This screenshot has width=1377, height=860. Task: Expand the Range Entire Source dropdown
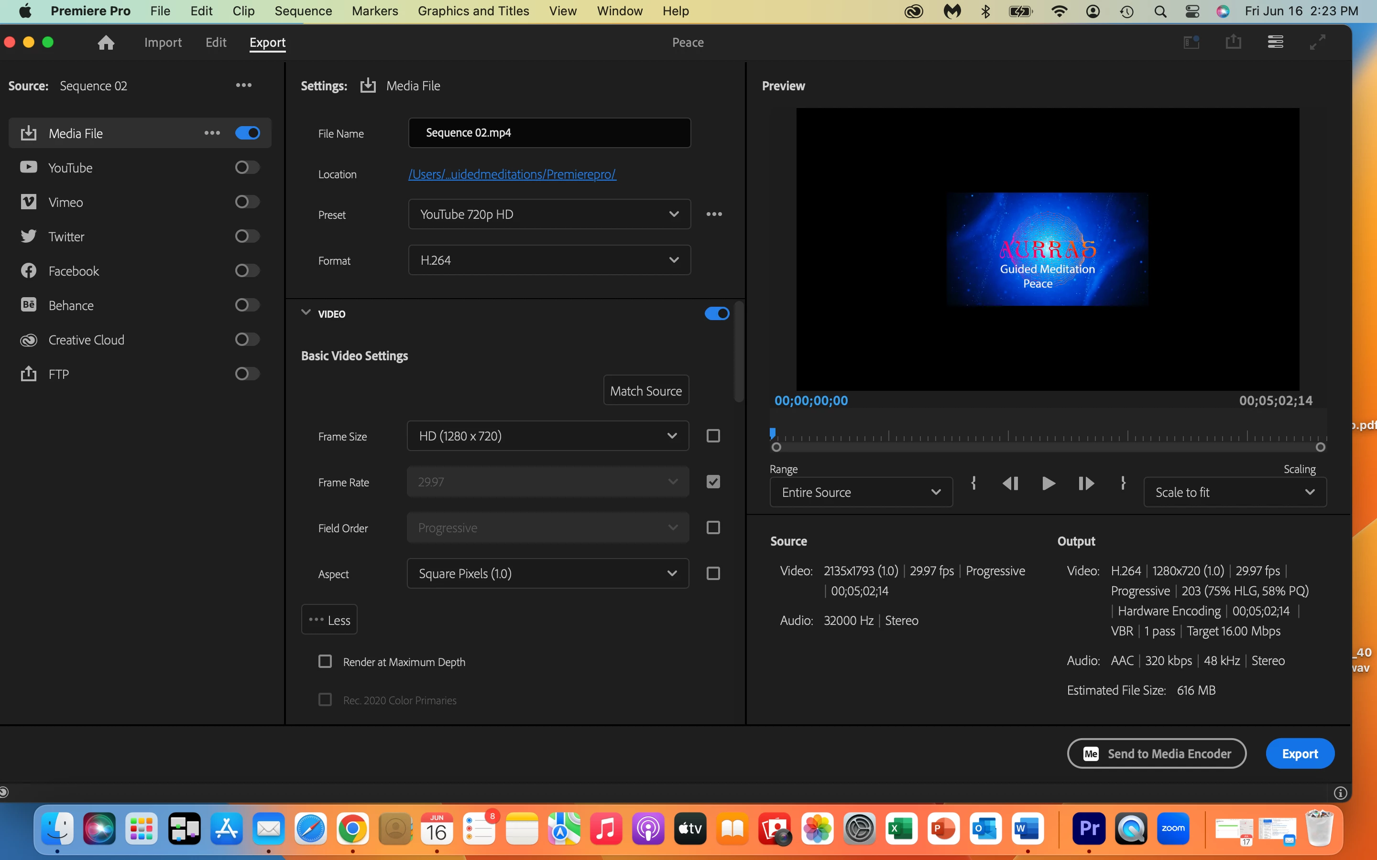(x=861, y=492)
